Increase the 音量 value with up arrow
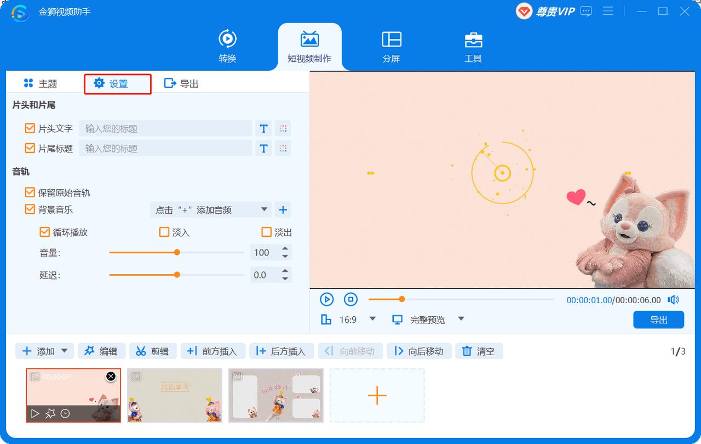The width and height of the screenshot is (701, 444). 285,249
